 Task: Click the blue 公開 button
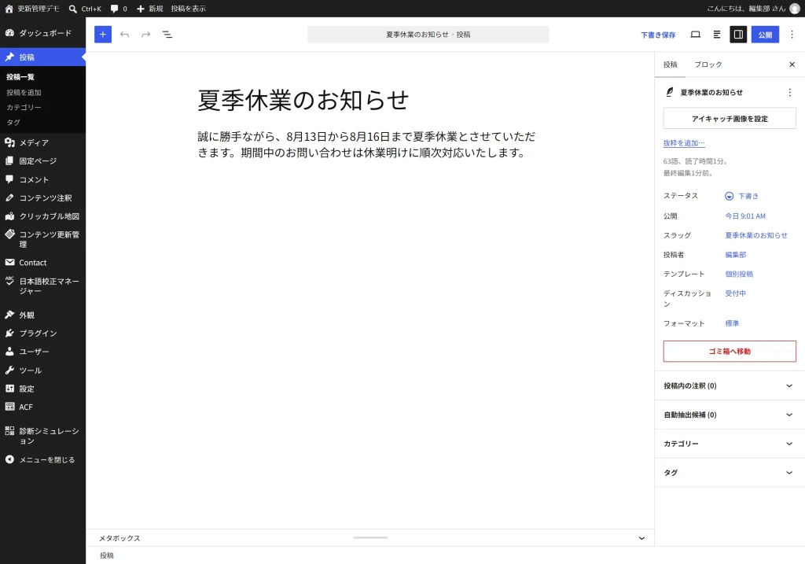coord(765,35)
